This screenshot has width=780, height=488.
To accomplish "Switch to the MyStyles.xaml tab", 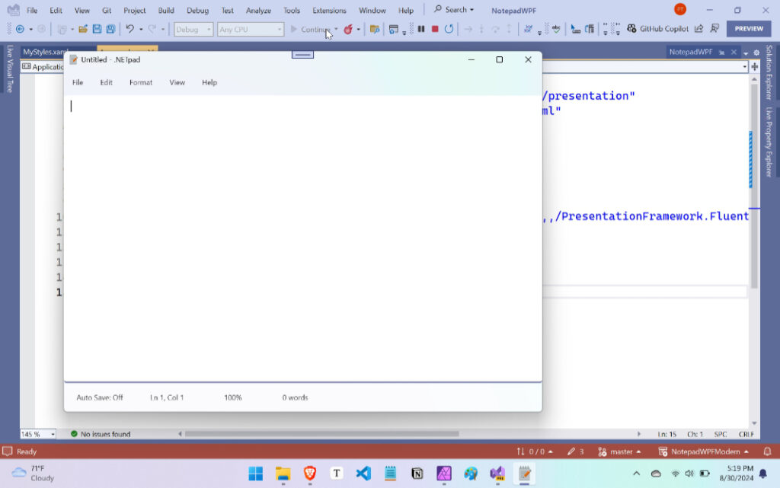I will tap(46, 52).
